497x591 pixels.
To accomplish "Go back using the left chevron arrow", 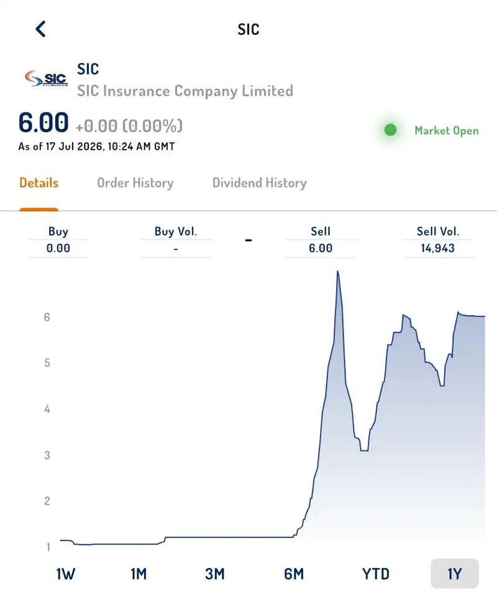I will pyautogui.click(x=41, y=29).
